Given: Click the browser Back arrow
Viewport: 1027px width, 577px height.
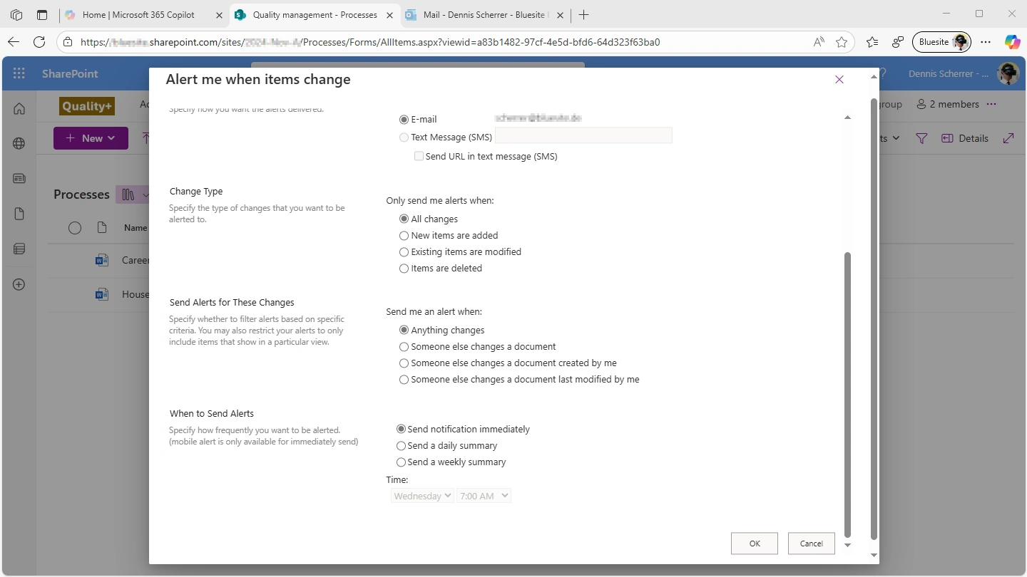Looking at the screenshot, I should pyautogui.click(x=14, y=42).
